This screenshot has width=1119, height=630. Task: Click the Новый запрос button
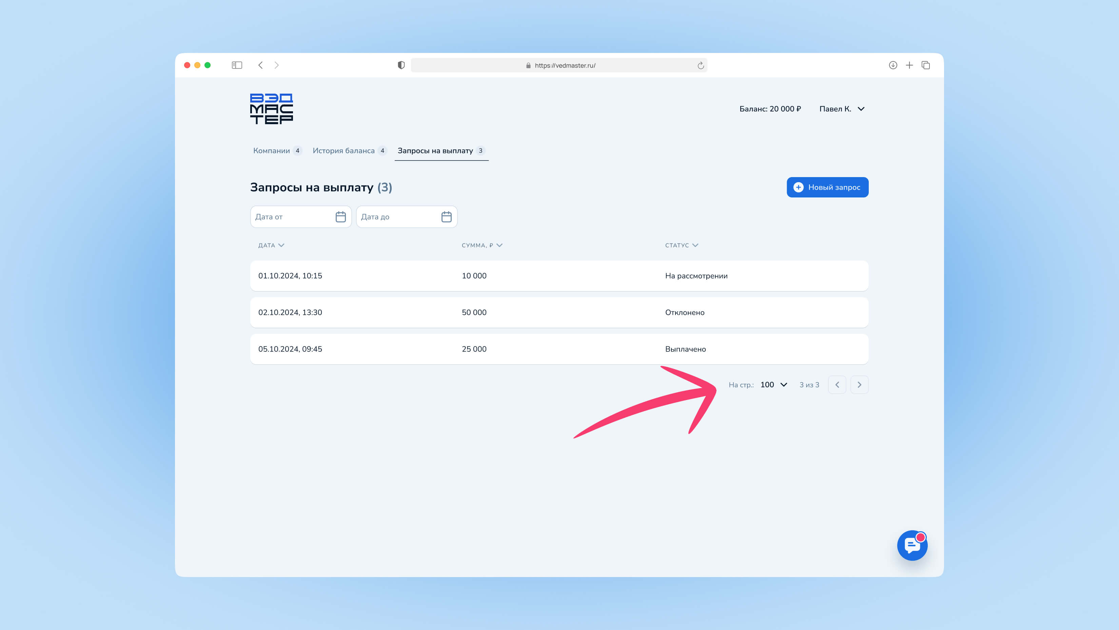point(827,187)
